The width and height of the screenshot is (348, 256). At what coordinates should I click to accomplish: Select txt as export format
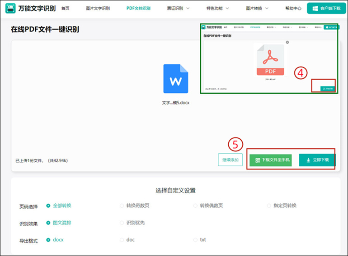tap(195, 240)
